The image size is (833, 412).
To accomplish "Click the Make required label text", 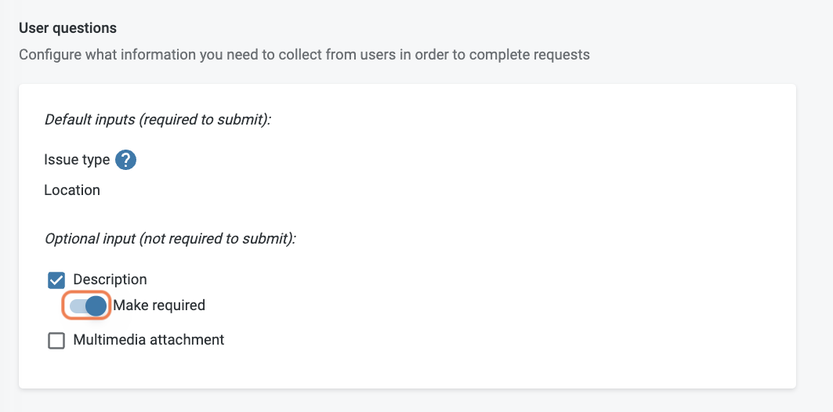I will (x=159, y=305).
